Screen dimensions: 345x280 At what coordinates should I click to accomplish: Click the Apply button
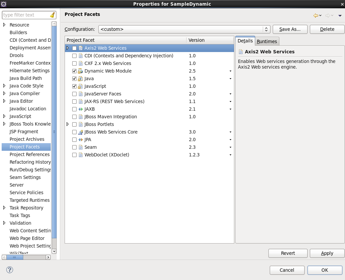click(x=327, y=253)
